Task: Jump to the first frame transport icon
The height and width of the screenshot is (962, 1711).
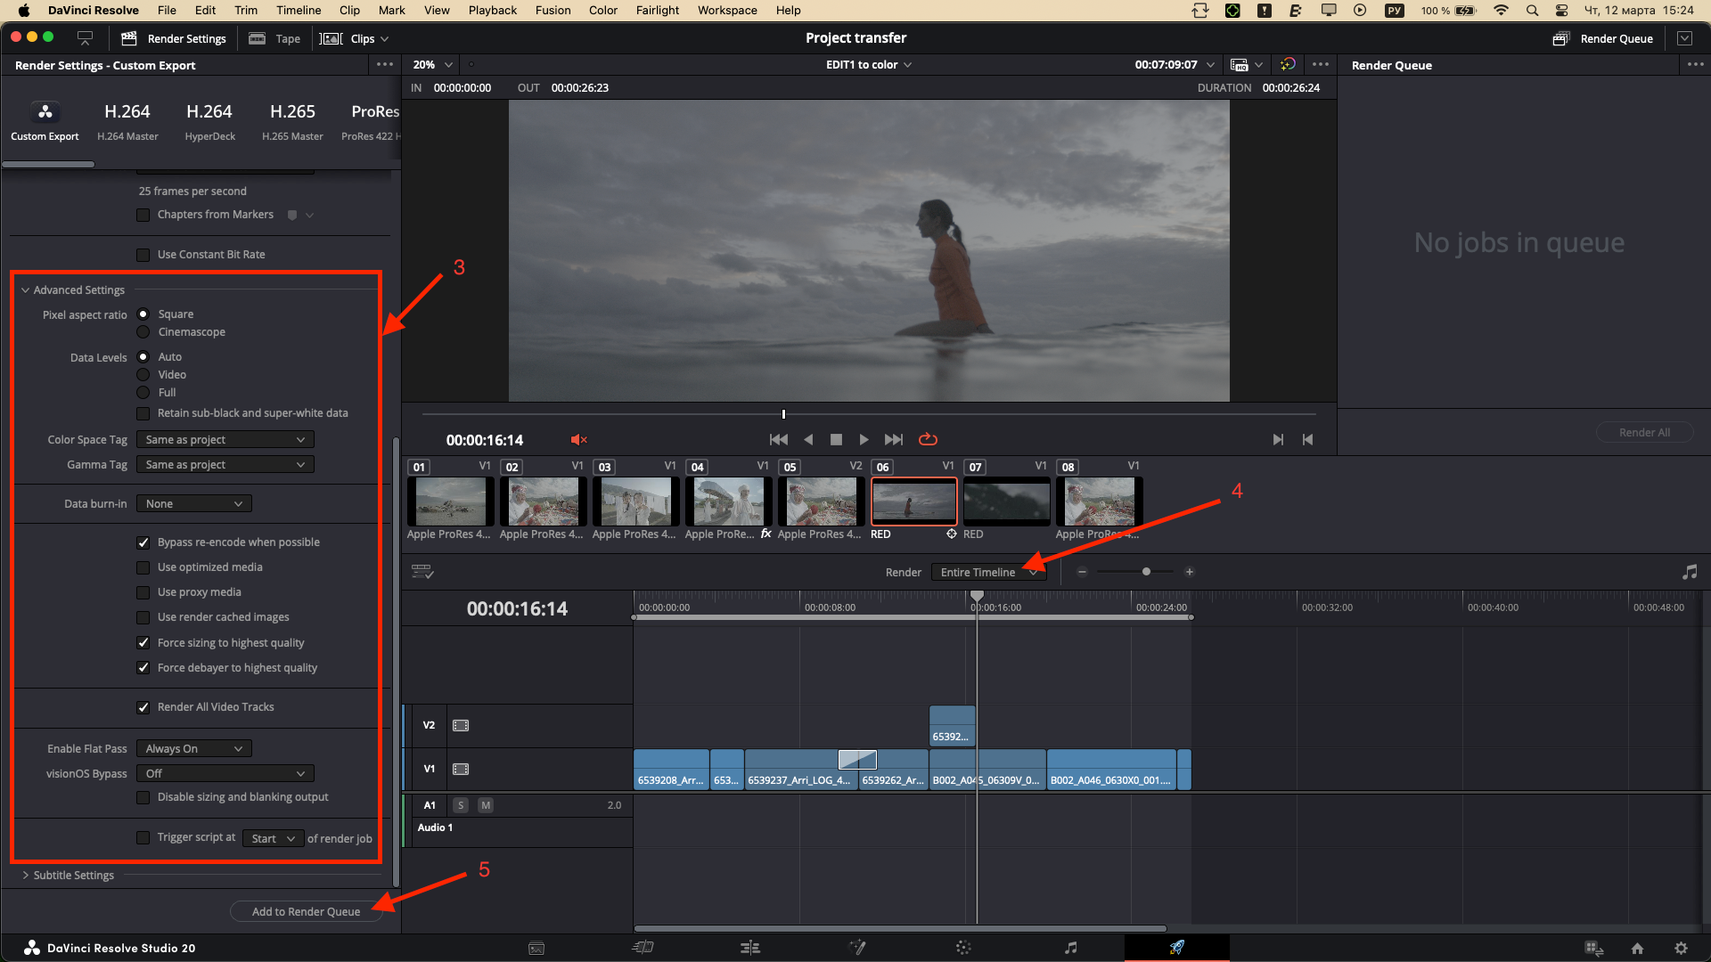Action: click(x=778, y=439)
